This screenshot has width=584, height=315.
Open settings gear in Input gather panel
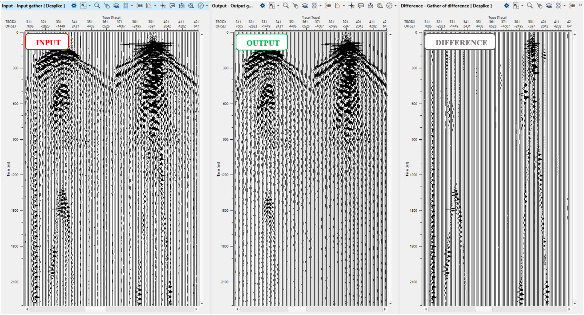(x=74, y=6)
